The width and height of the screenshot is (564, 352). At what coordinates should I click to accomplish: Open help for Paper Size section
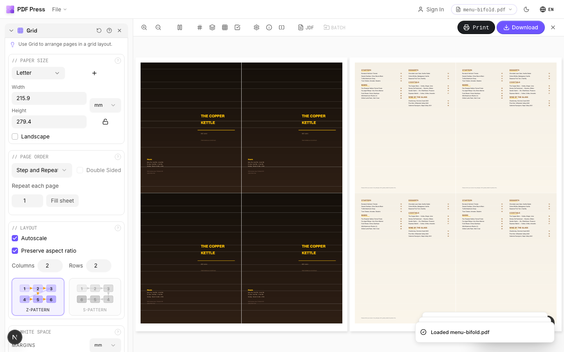[x=118, y=61]
